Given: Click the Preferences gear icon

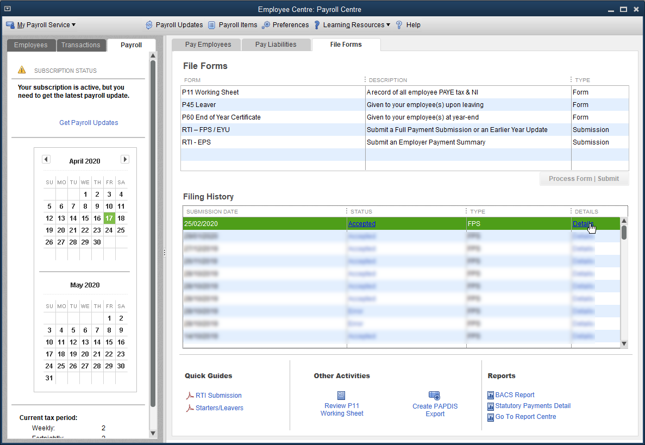Looking at the screenshot, I should [266, 25].
